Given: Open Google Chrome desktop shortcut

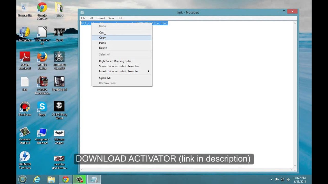Looking at the screenshot, I should [x=42, y=11].
